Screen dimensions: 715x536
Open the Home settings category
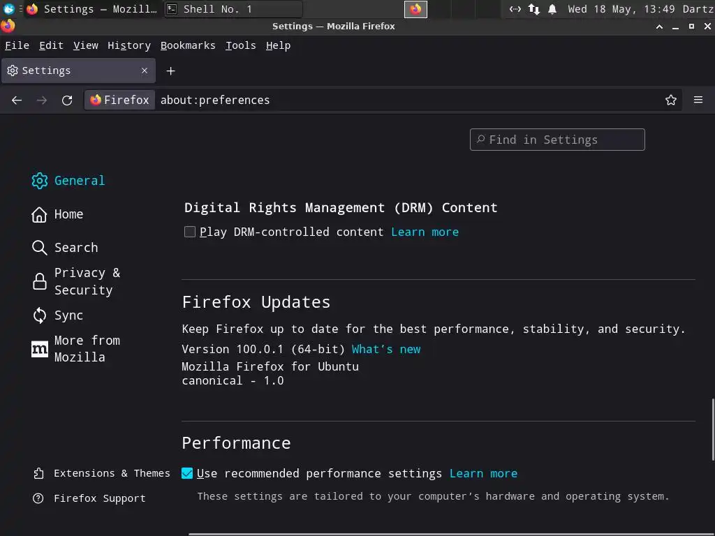[68, 214]
